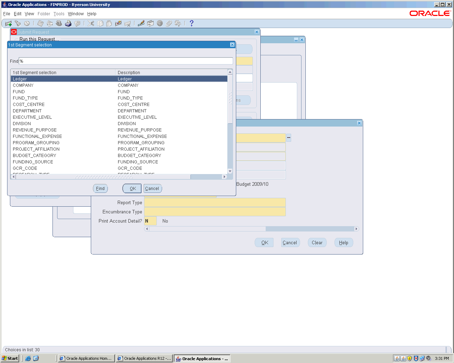Click the Attachments paperclip toolbar icon
The height and width of the screenshot is (363, 454).
pyautogui.click(x=169, y=23)
